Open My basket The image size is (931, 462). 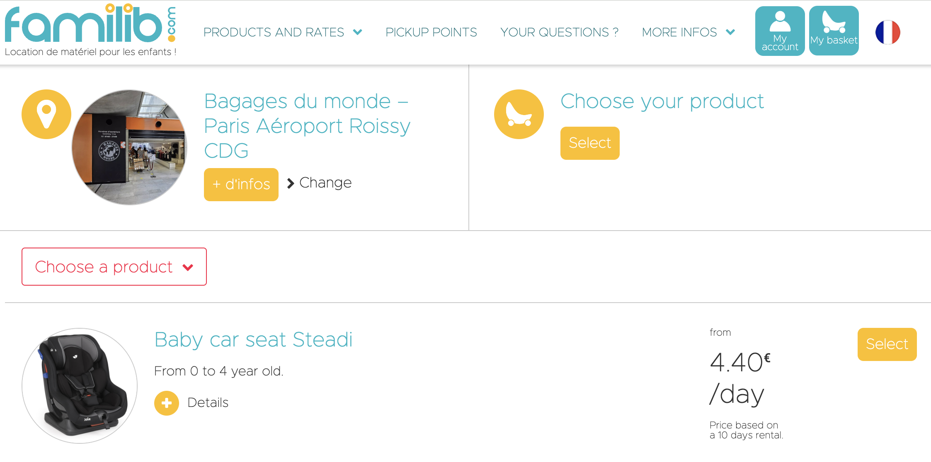pos(834,31)
